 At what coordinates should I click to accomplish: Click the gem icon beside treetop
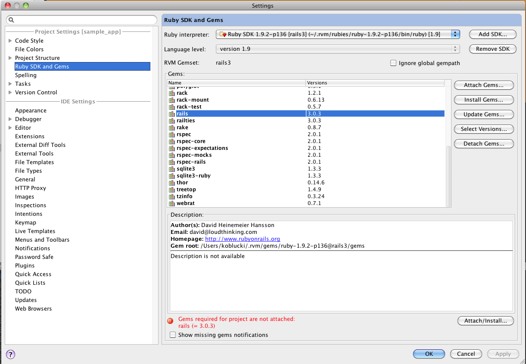tap(171, 190)
